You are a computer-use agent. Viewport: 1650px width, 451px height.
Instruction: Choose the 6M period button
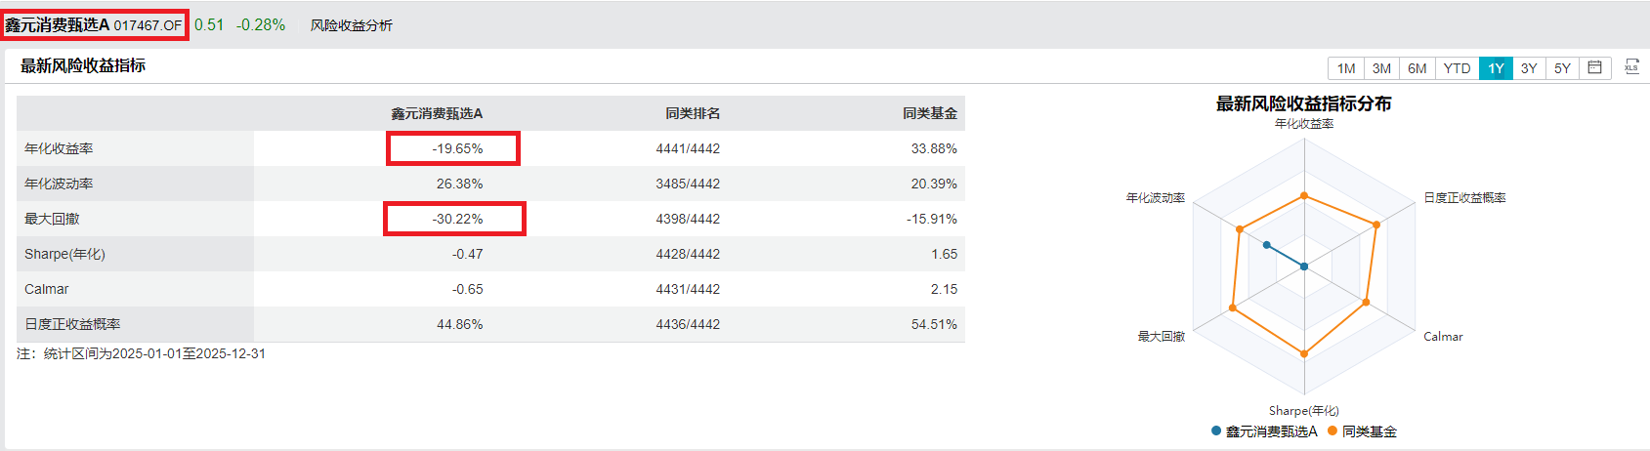(1417, 68)
